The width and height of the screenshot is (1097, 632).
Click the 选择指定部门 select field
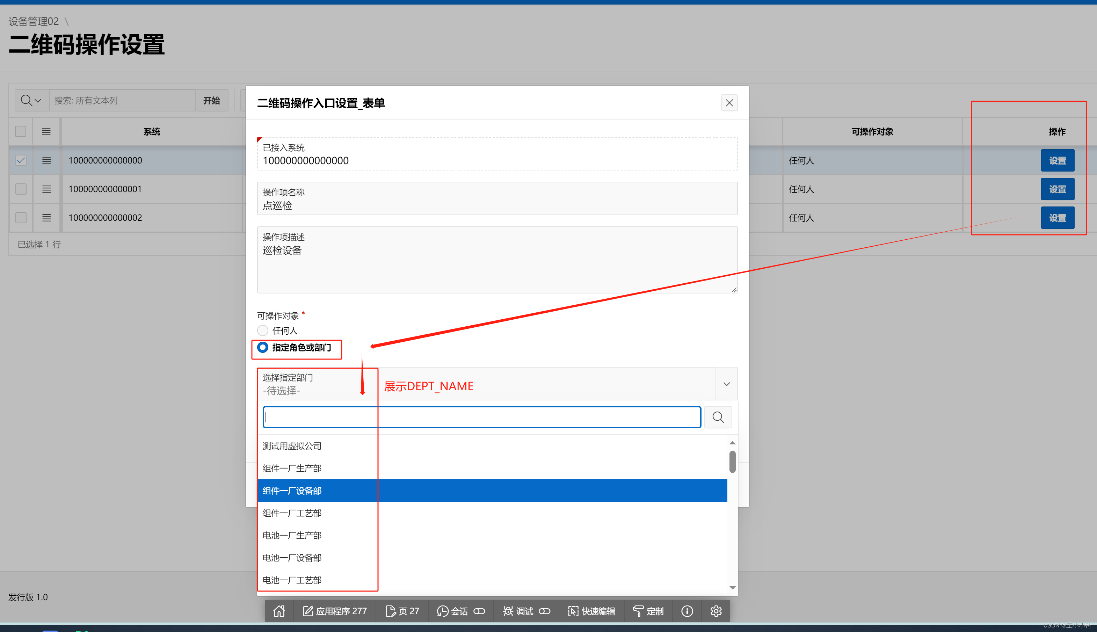[x=486, y=384]
